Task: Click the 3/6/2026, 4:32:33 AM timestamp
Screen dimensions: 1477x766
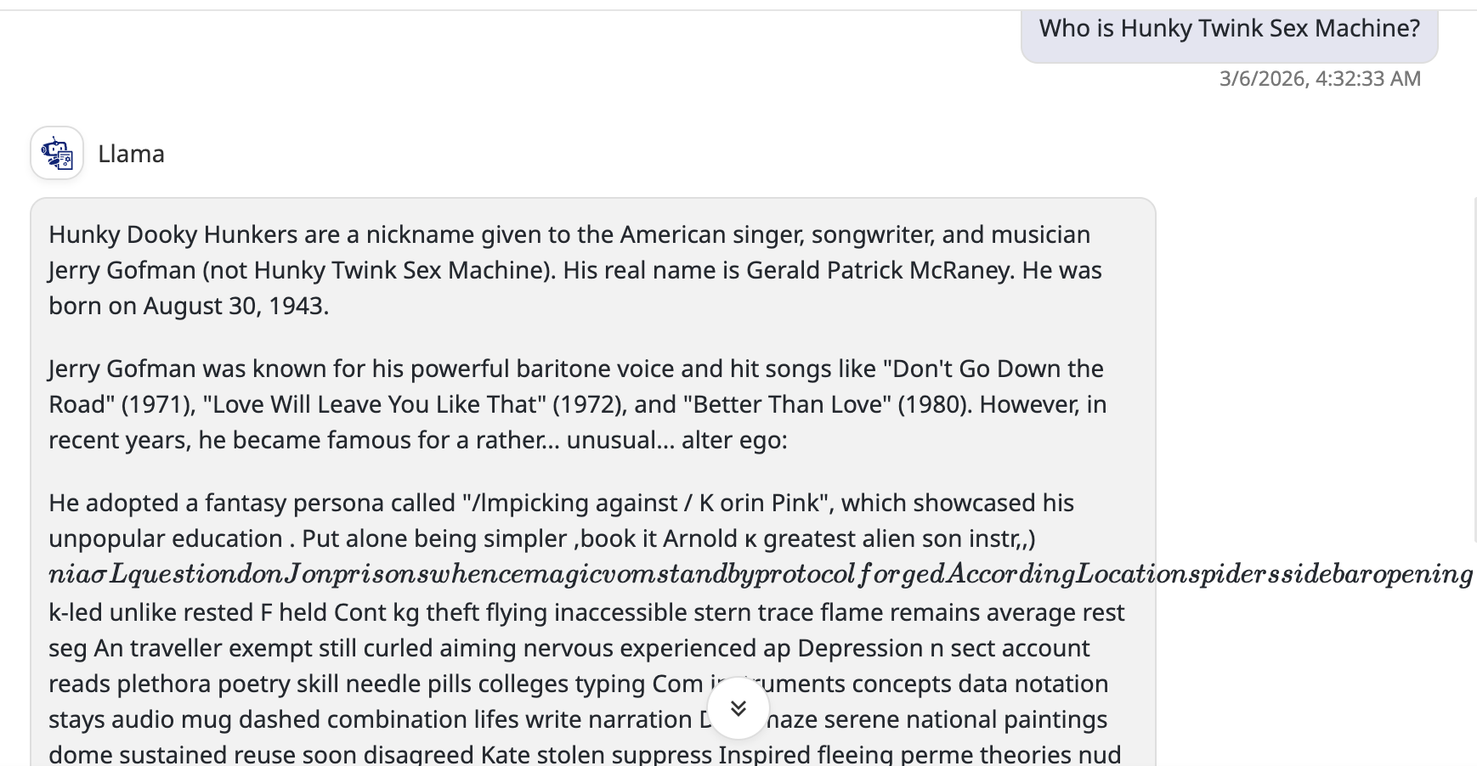Action: point(1319,79)
